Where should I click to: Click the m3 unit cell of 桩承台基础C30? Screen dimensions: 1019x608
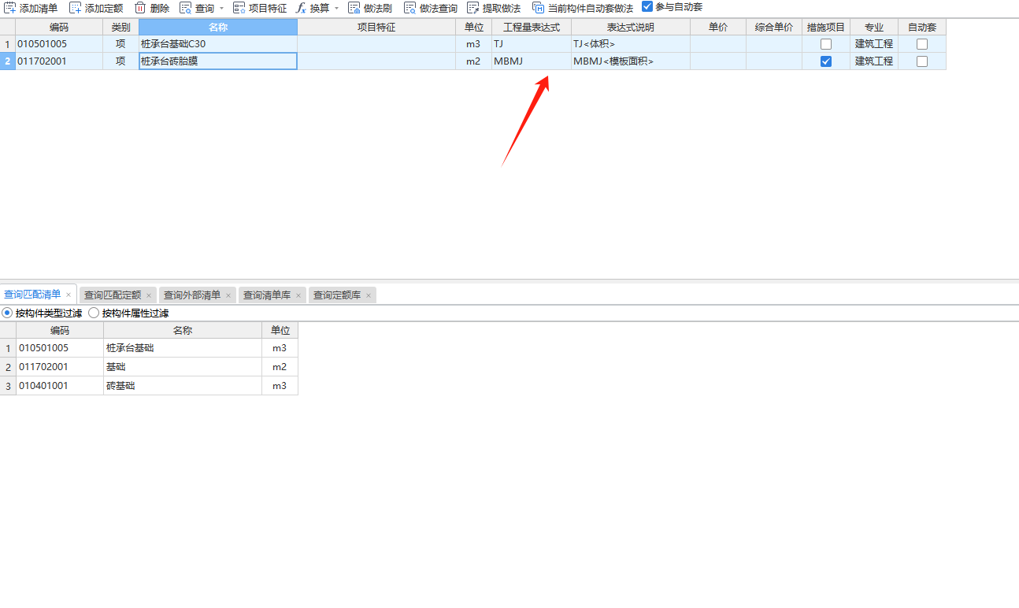tap(473, 44)
